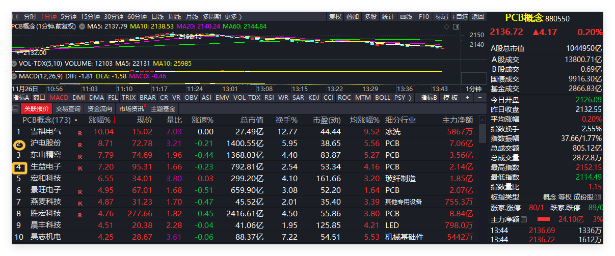Screen dimensions: 615x256
Task: Sort by the 总市值 column header
Action: point(253,120)
